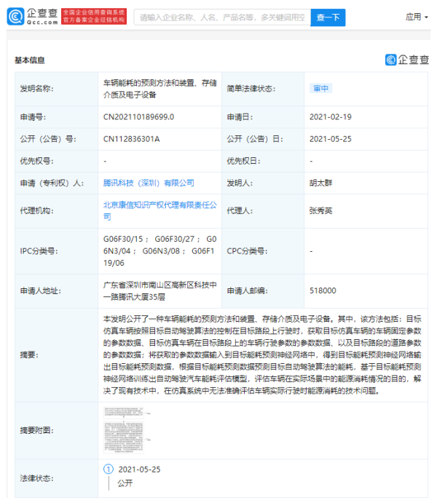This screenshot has width=437, height=503.
Task: Click the 审中 legal status badge
Action: tap(320, 88)
